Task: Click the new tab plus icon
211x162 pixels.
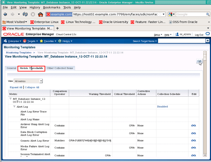Action: [x=57, y=28]
